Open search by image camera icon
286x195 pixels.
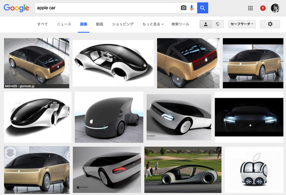pos(184,8)
